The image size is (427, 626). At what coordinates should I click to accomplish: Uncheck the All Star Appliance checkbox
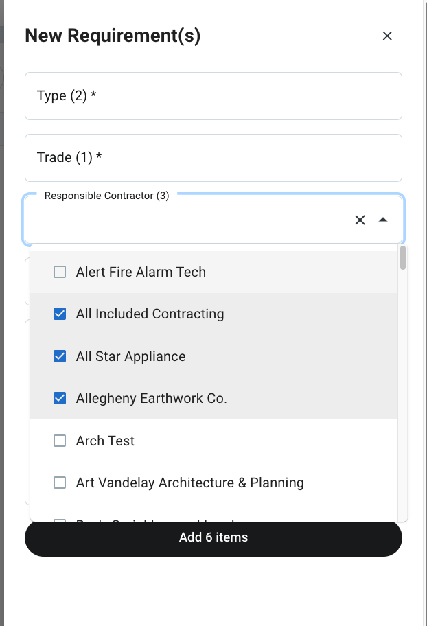pos(60,356)
